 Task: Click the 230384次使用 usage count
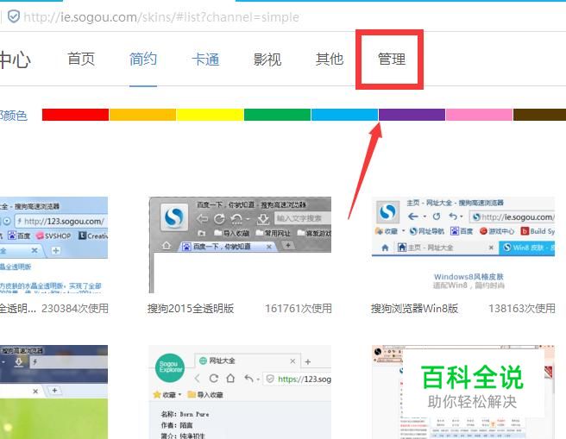75,309
